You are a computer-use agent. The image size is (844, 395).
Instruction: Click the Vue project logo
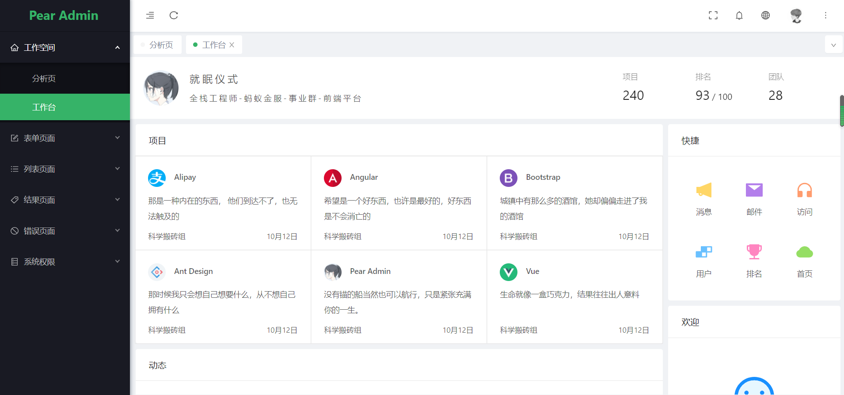click(509, 272)
